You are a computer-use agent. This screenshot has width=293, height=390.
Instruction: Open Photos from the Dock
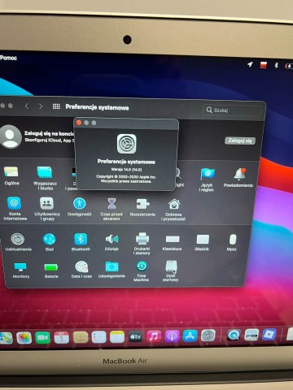24,338
